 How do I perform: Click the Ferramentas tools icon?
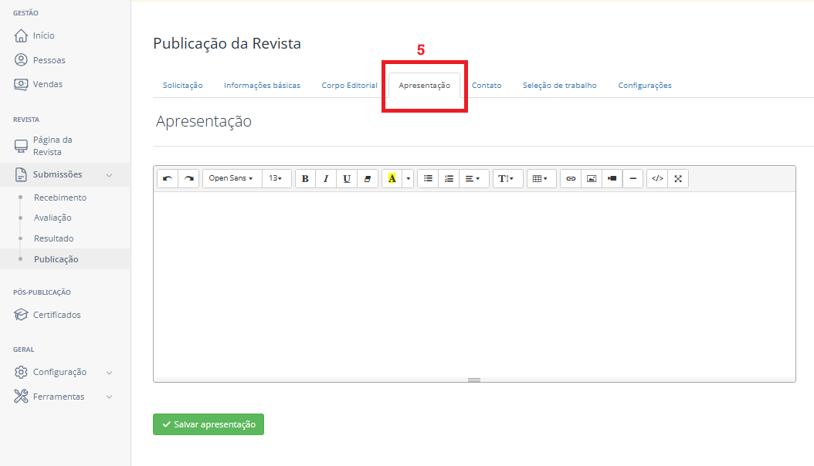(21, 397)
